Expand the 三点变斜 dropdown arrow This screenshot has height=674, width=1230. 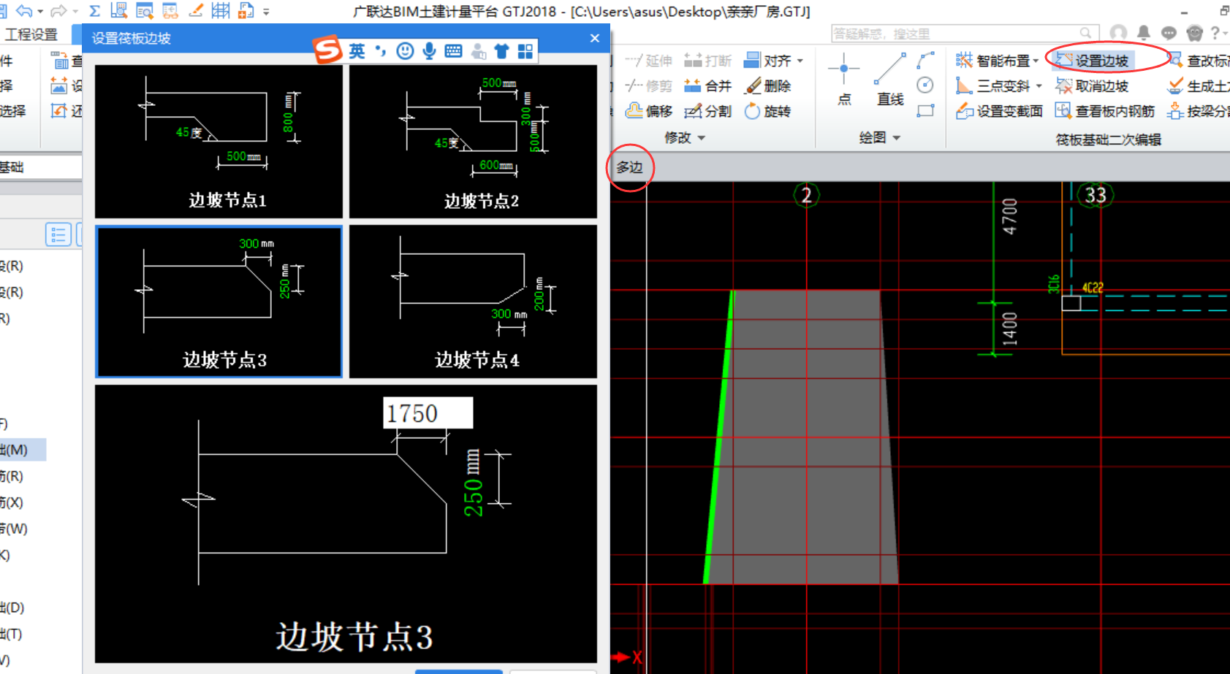tap(1039, 86)
